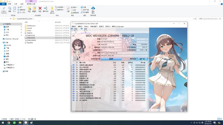Click the small previous-disk arrow in CrystalDiskInfo
This screenshot has height=125, width=223.
point(73,35)
